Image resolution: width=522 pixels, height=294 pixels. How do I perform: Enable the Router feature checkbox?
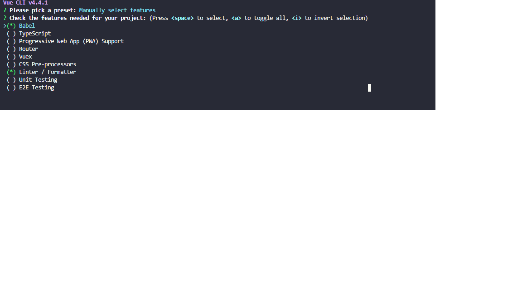pyautogui.click(x=11, y=49)
